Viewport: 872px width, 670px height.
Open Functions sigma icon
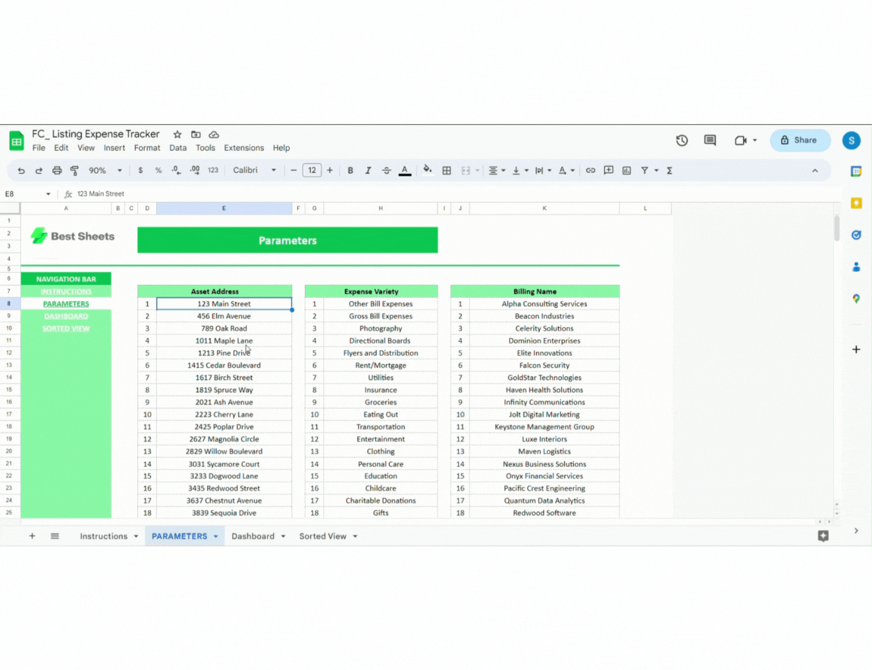click(670, 171)
